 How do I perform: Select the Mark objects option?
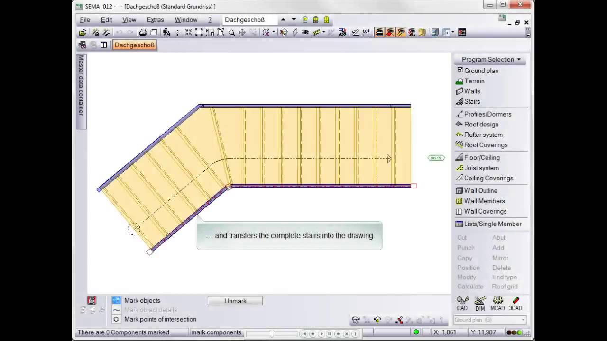pyautogui.click(x=142, y=300)
